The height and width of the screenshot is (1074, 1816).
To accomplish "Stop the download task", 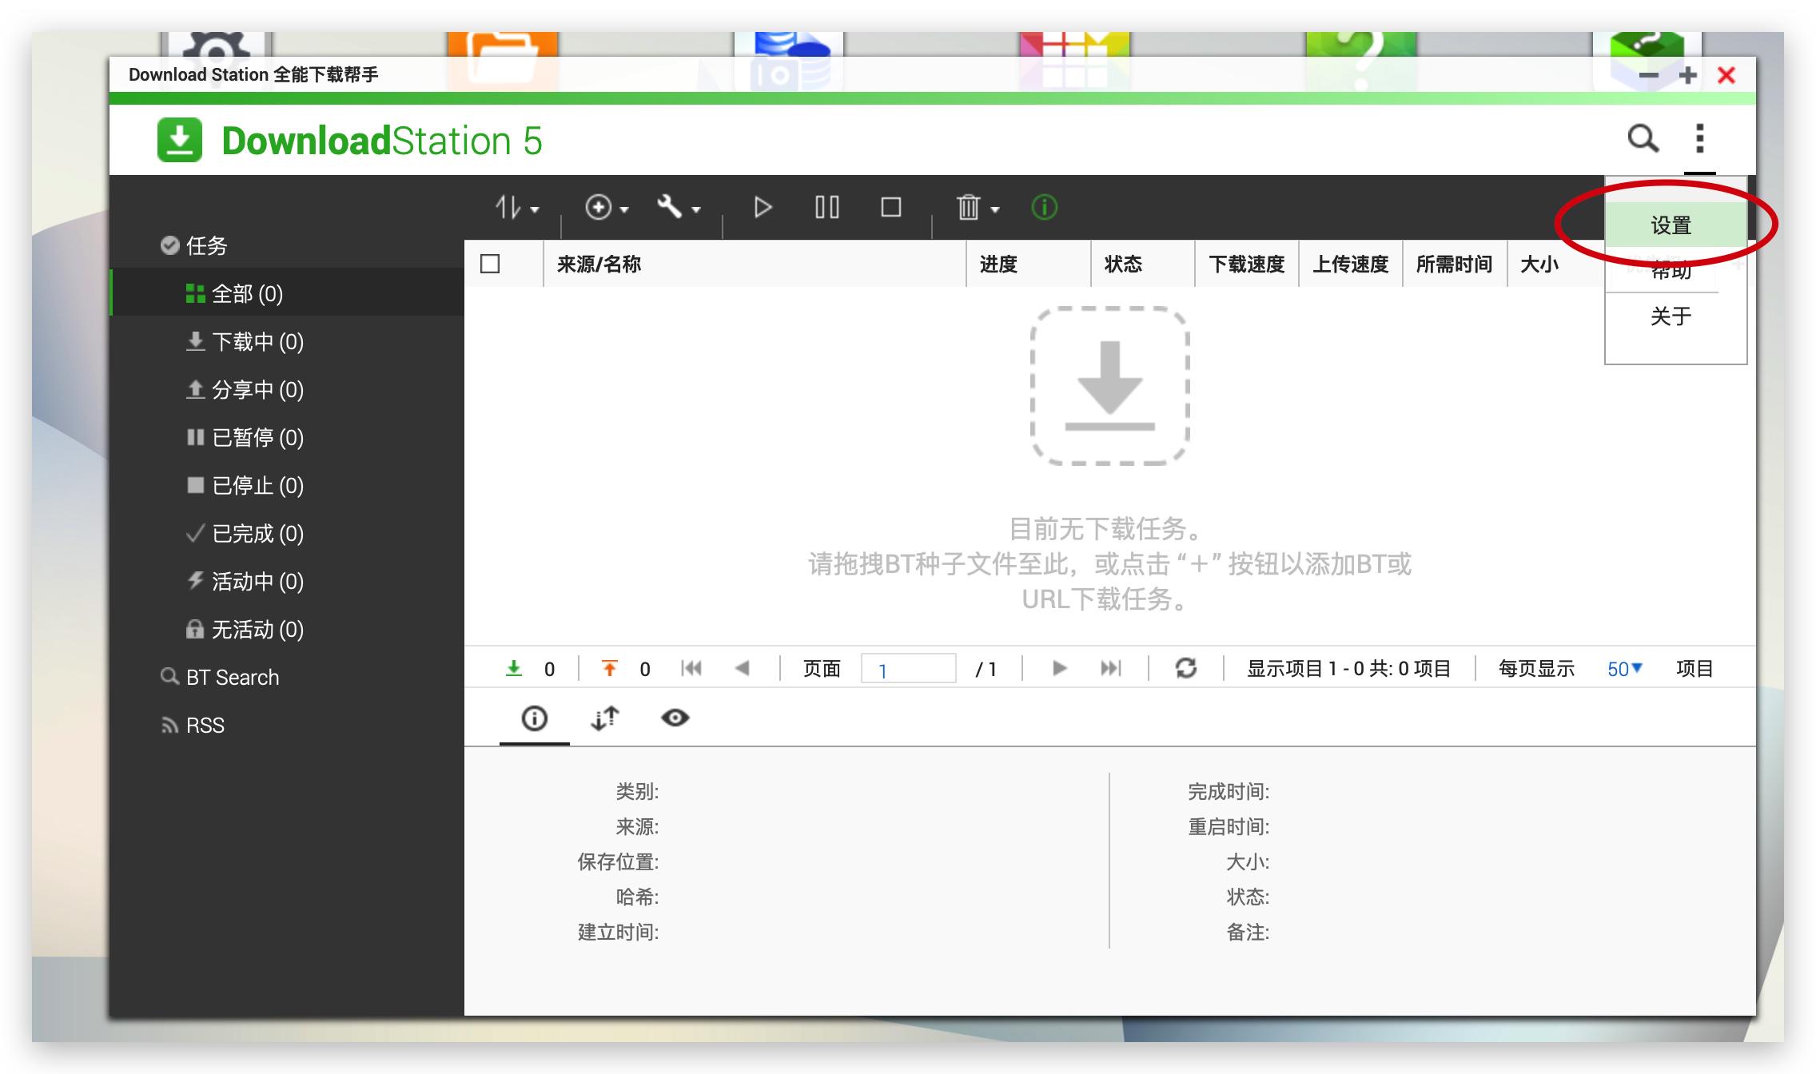I will click(x=890, y=207).
